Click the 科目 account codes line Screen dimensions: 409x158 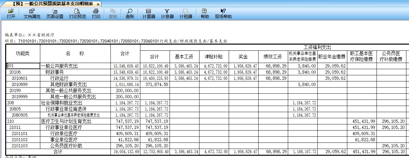pos(116,41)
